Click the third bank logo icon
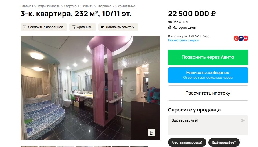The image size is (258, 147). pyautogui.click(x=246, y=38)
